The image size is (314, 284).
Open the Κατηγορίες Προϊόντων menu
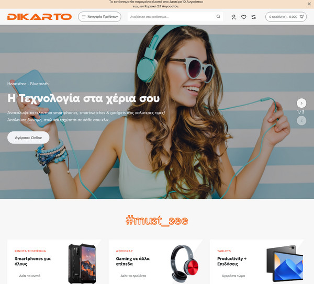tap(100, 17)
